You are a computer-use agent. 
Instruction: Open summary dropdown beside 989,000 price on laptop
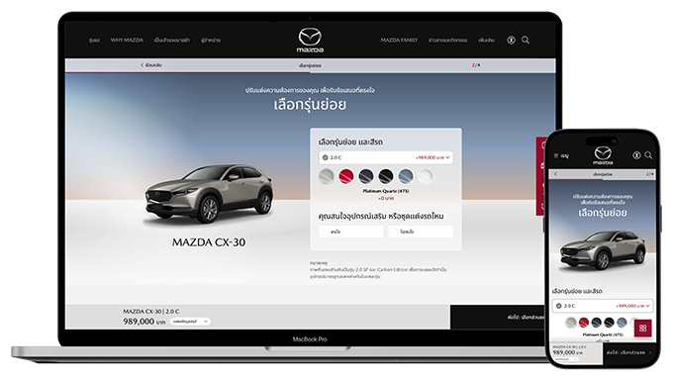[191, 321]
